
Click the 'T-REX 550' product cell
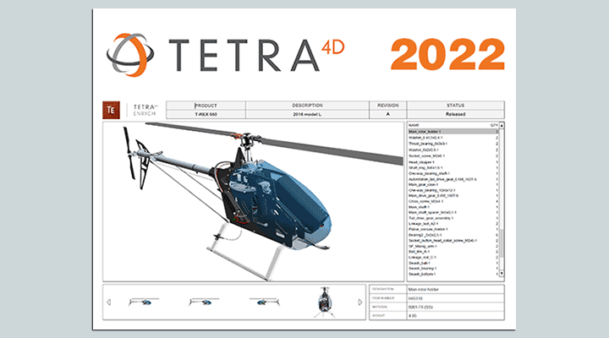click(x=206, y=114)
